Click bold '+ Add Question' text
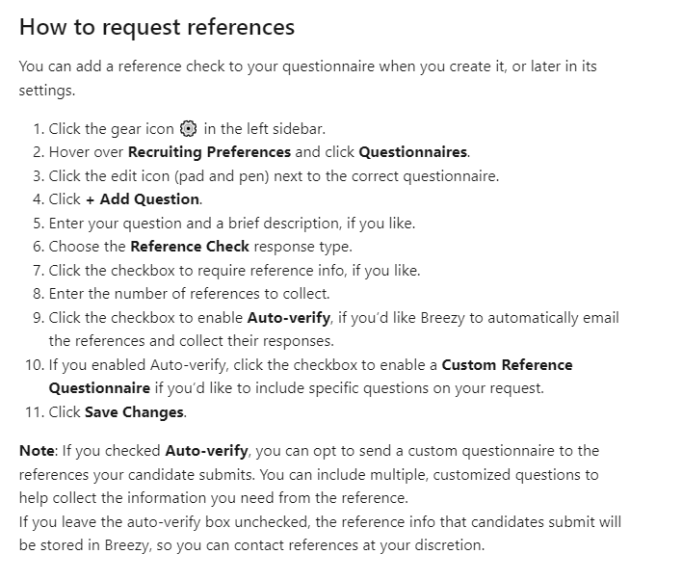Viewport: 682px width, 581px height. click(149, 199)
